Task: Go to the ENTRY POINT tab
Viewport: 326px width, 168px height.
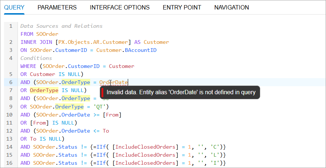Action: [x=182, y=7]
